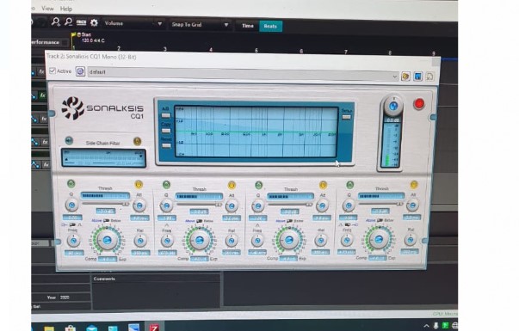Click the band 3 large ratio knob
Viewport: 519px width, 331px height.
pos(289,240)
